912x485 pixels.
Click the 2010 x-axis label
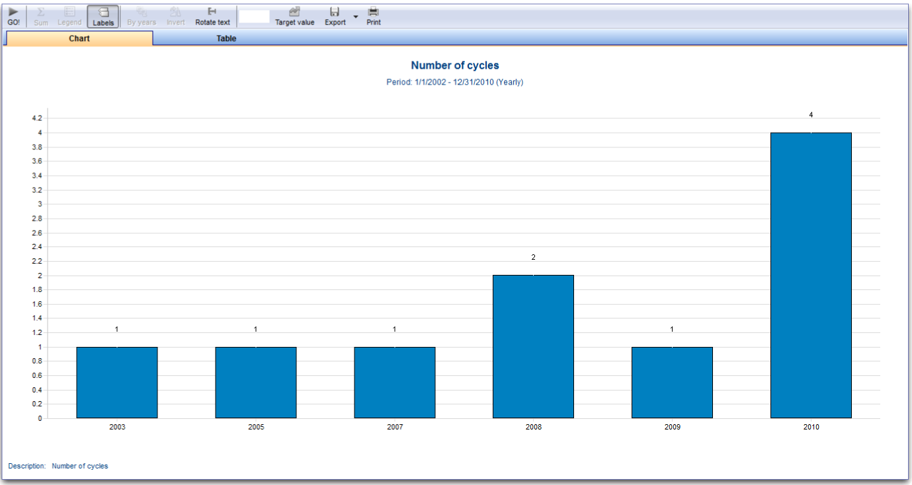click(x=811, y=427)
